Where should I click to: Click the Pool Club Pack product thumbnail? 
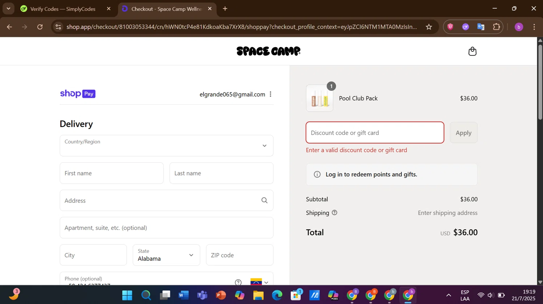[x=320, y=98]
